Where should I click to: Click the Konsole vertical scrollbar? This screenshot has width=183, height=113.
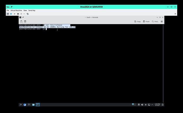pyautogui.click(x=163, y=63)
